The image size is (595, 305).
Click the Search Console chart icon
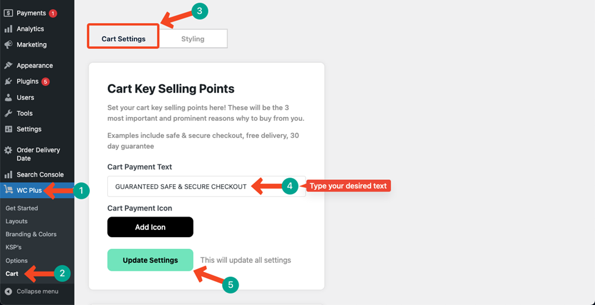9,175
